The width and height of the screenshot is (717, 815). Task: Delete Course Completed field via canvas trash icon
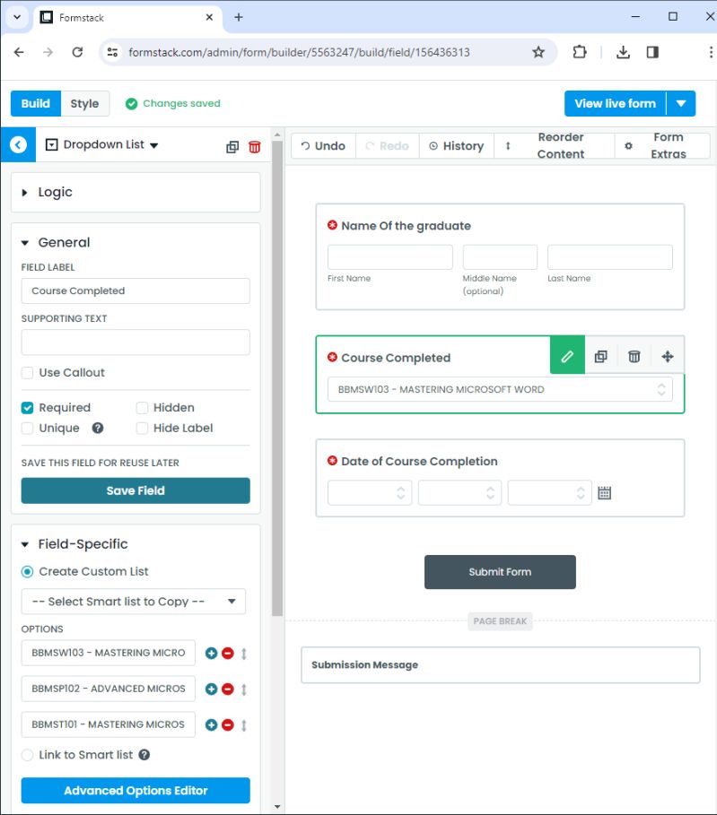point(634,357)
